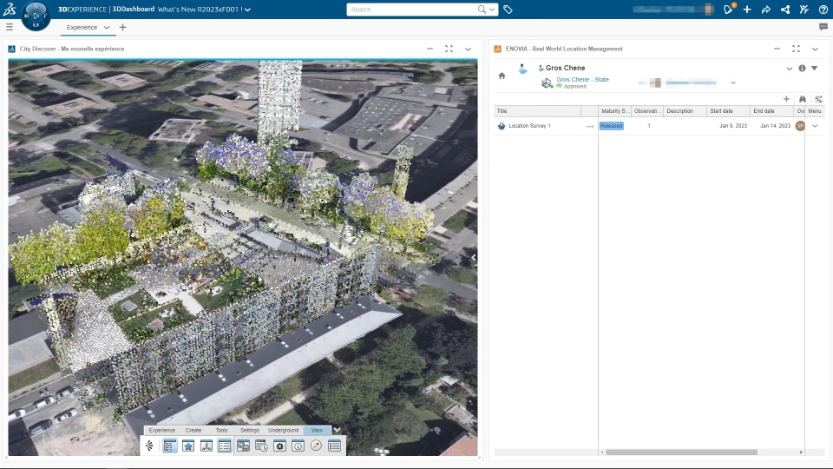Switch to the Underground toolbar tab
This screenshot has width=833, height=469.
283,430
